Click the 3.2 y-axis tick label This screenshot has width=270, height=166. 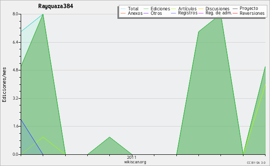(15, 98)
